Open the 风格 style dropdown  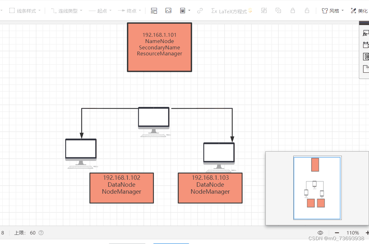(x=333, y=10)
